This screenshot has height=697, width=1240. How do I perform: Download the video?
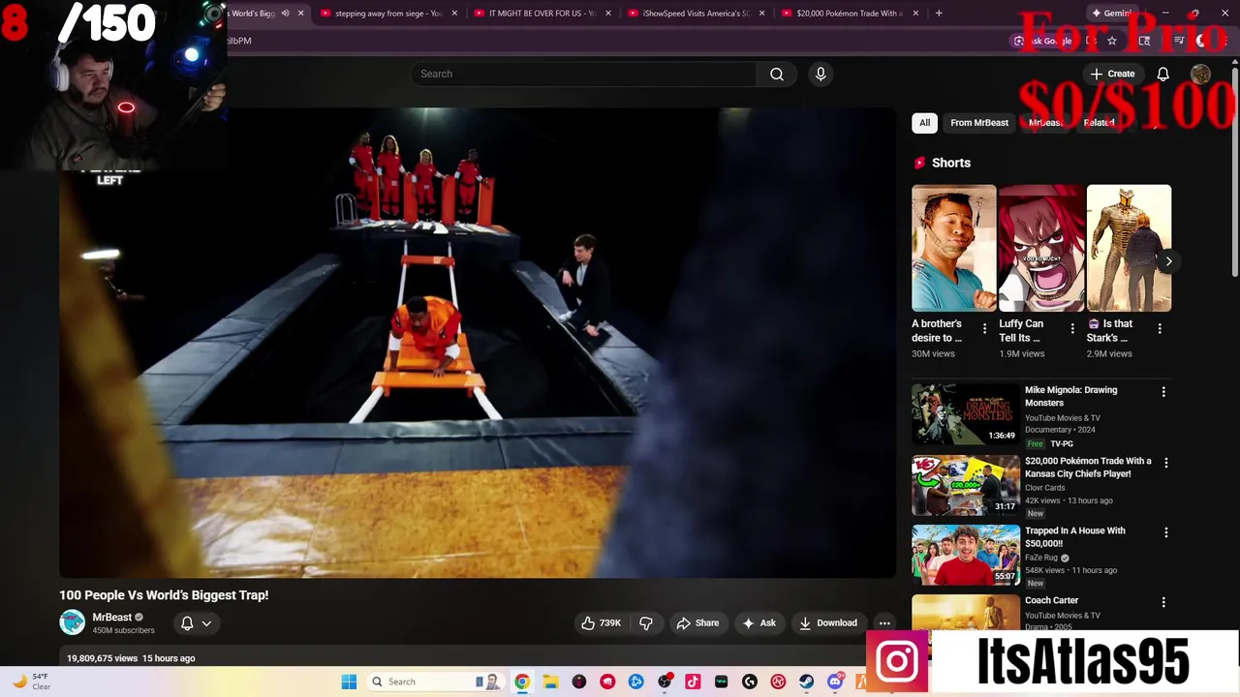point(828,623)
